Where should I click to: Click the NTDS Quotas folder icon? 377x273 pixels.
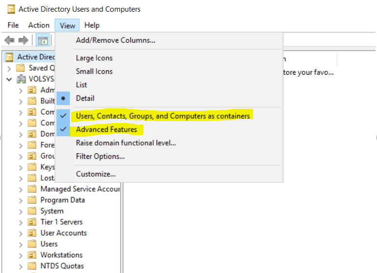32,266
